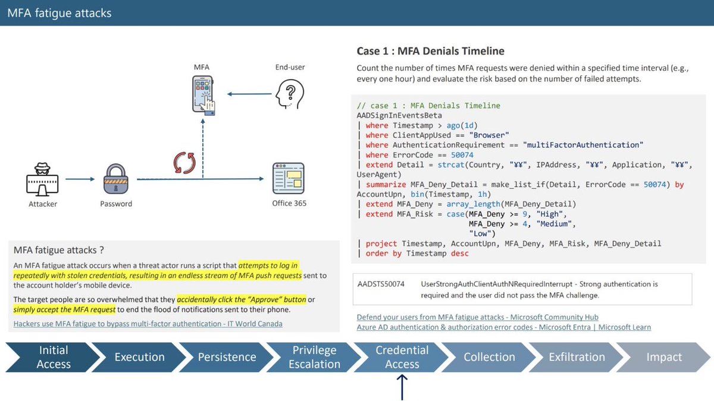
Task: Select the Collection stage
Action: (489, 357)
